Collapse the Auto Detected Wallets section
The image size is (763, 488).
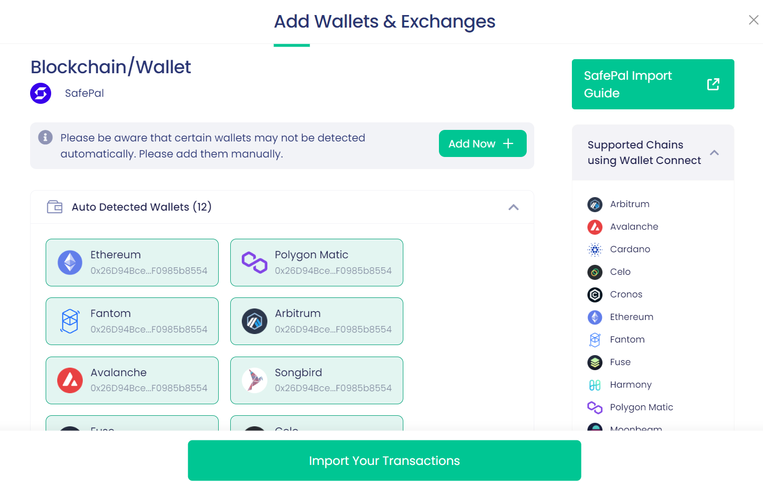[x=513, y=207]
